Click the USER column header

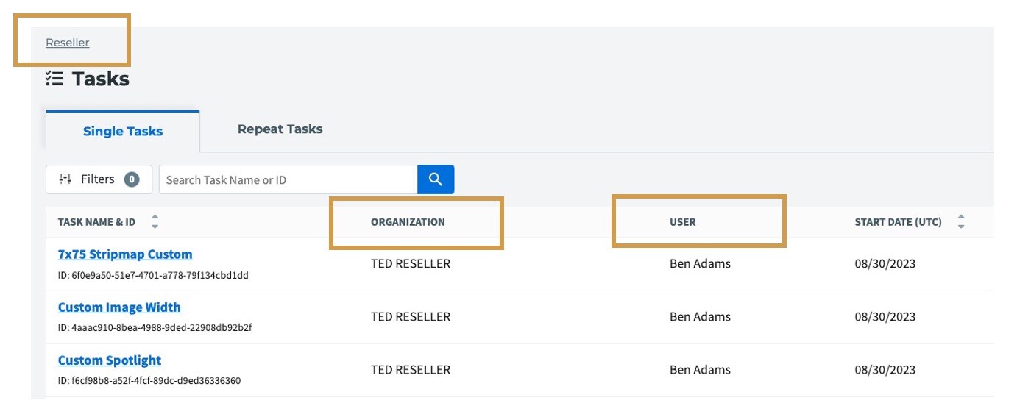click(683, 222)
